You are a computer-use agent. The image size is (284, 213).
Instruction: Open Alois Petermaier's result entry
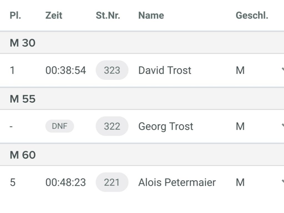177,182
